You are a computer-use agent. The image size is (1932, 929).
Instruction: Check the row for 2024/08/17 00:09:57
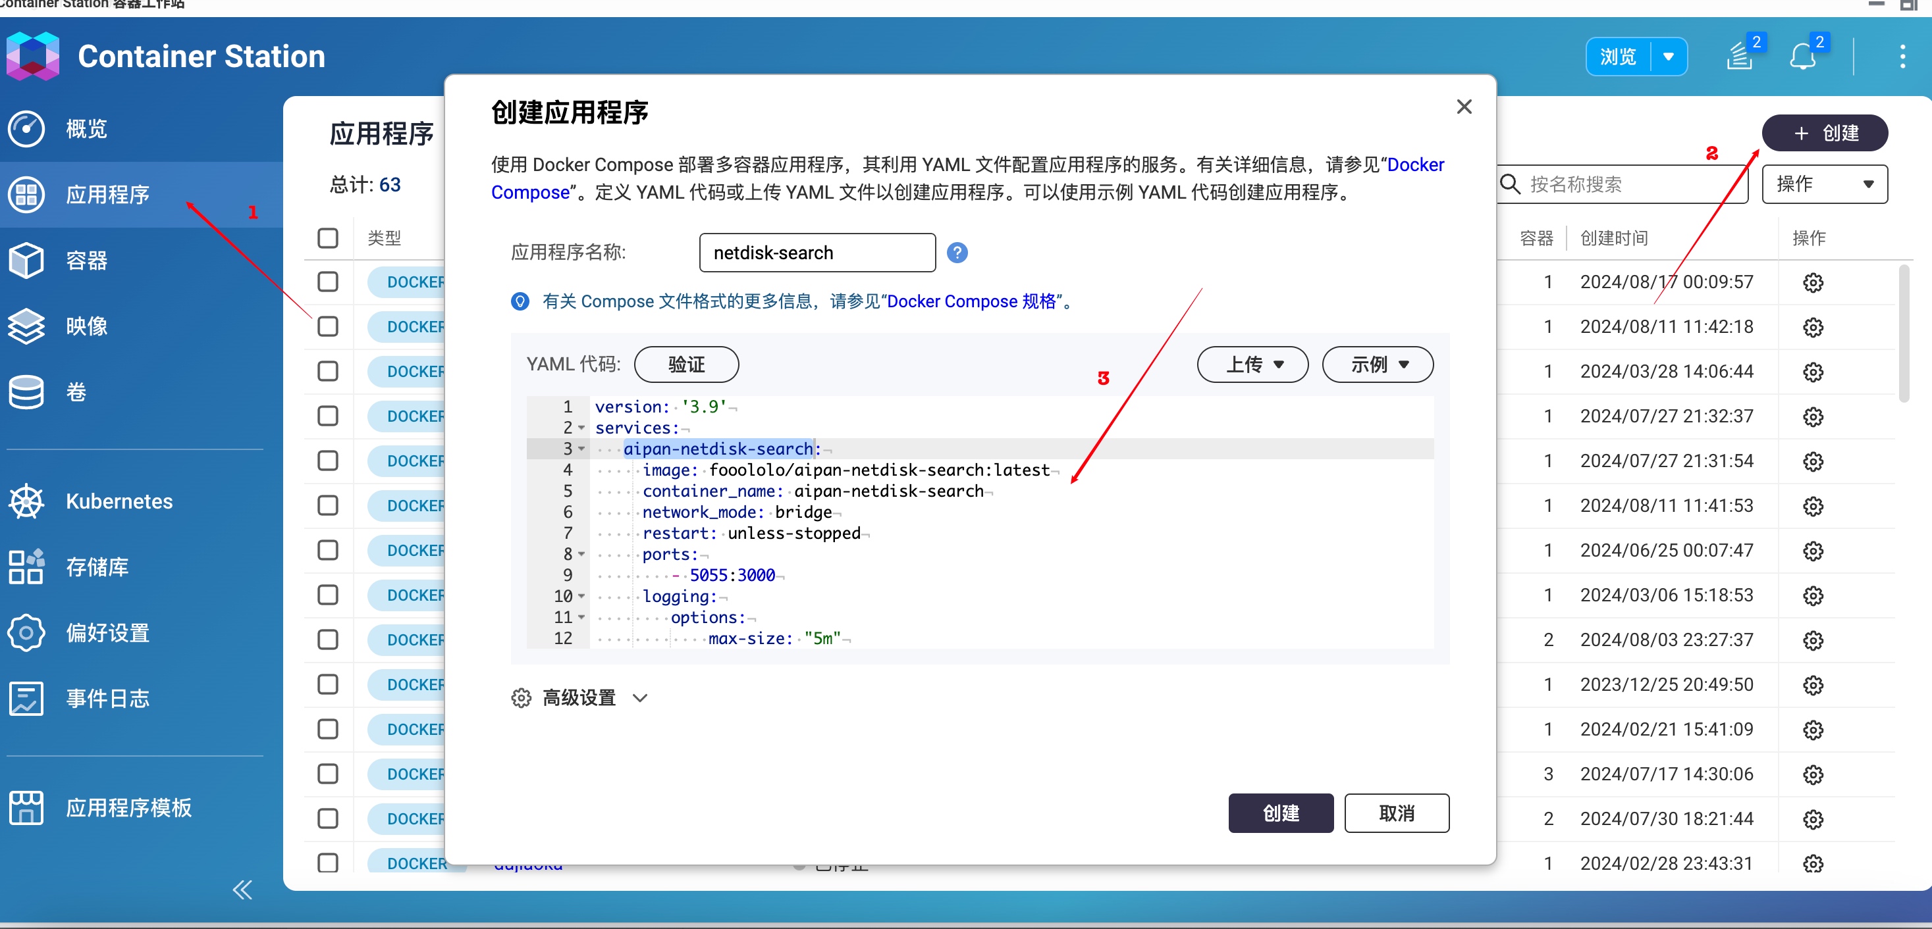(x=328, y=282)
